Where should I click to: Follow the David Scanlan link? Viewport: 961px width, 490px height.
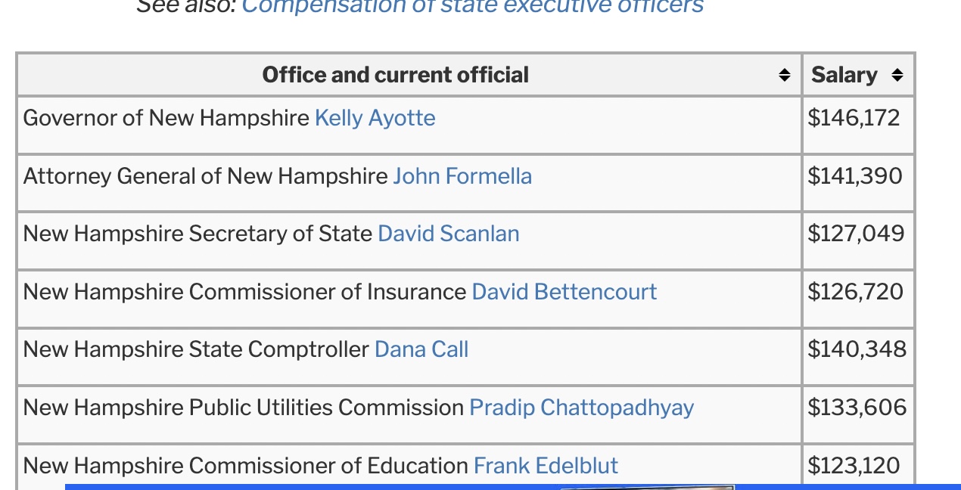[448, 234]
